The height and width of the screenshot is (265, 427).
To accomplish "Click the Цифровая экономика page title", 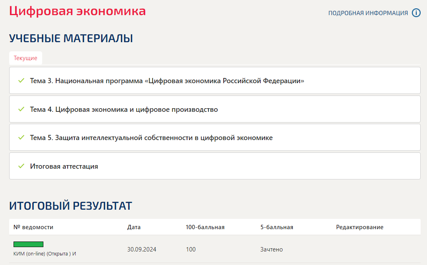I will (77, 11).
